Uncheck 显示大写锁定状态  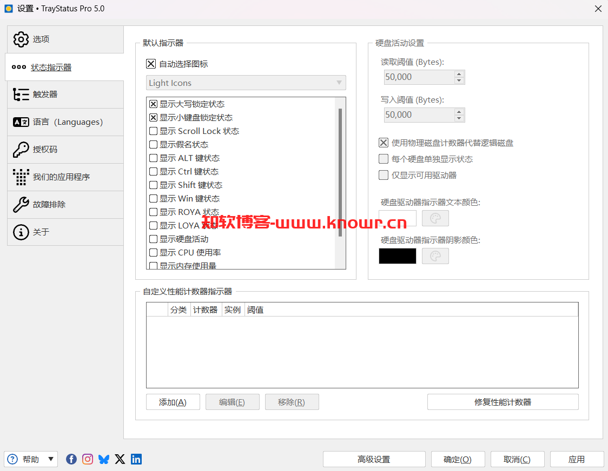tap(153, 104)
